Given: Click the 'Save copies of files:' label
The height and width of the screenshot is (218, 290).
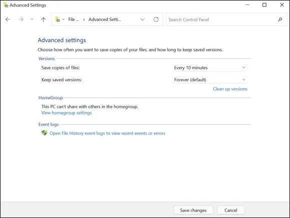Looking at the screenshot, I should point(60,68).
